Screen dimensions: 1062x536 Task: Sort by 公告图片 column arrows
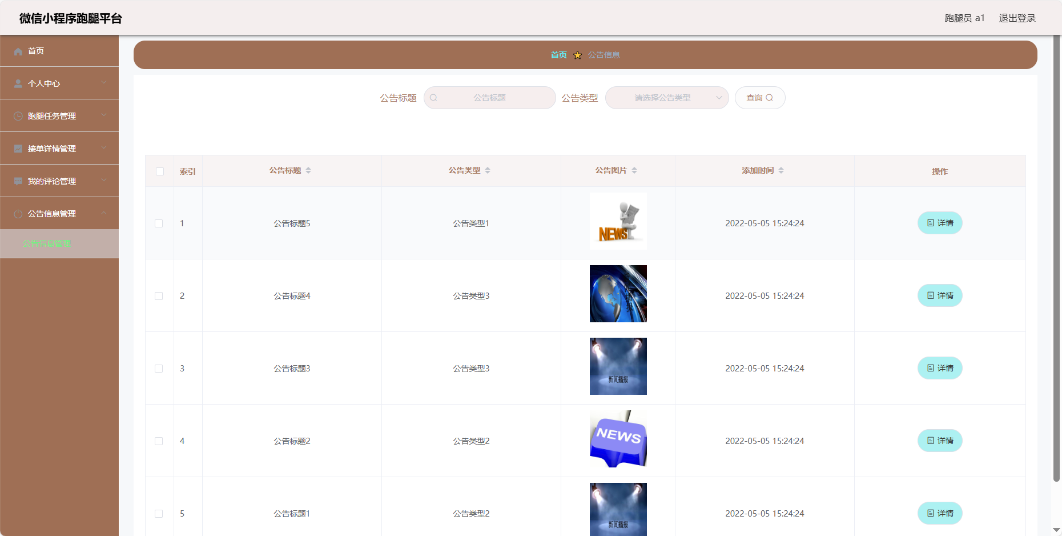[x=634, y=170]
